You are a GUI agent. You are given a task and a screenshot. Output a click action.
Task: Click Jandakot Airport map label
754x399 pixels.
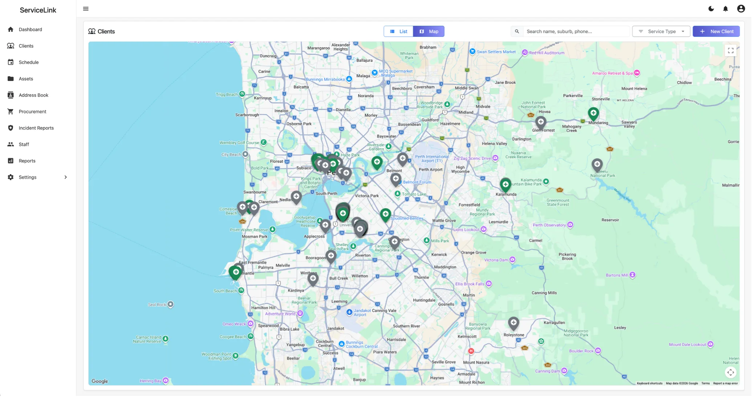coord(362,312)
